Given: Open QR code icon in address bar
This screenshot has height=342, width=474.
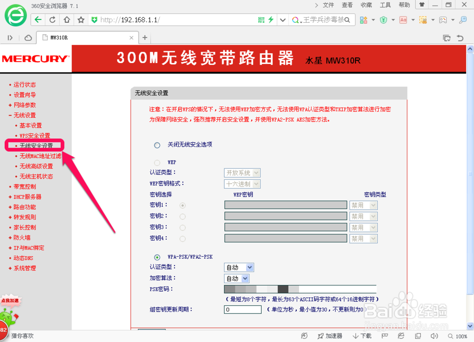Looking at the screenshot, I should click(261, 20).
